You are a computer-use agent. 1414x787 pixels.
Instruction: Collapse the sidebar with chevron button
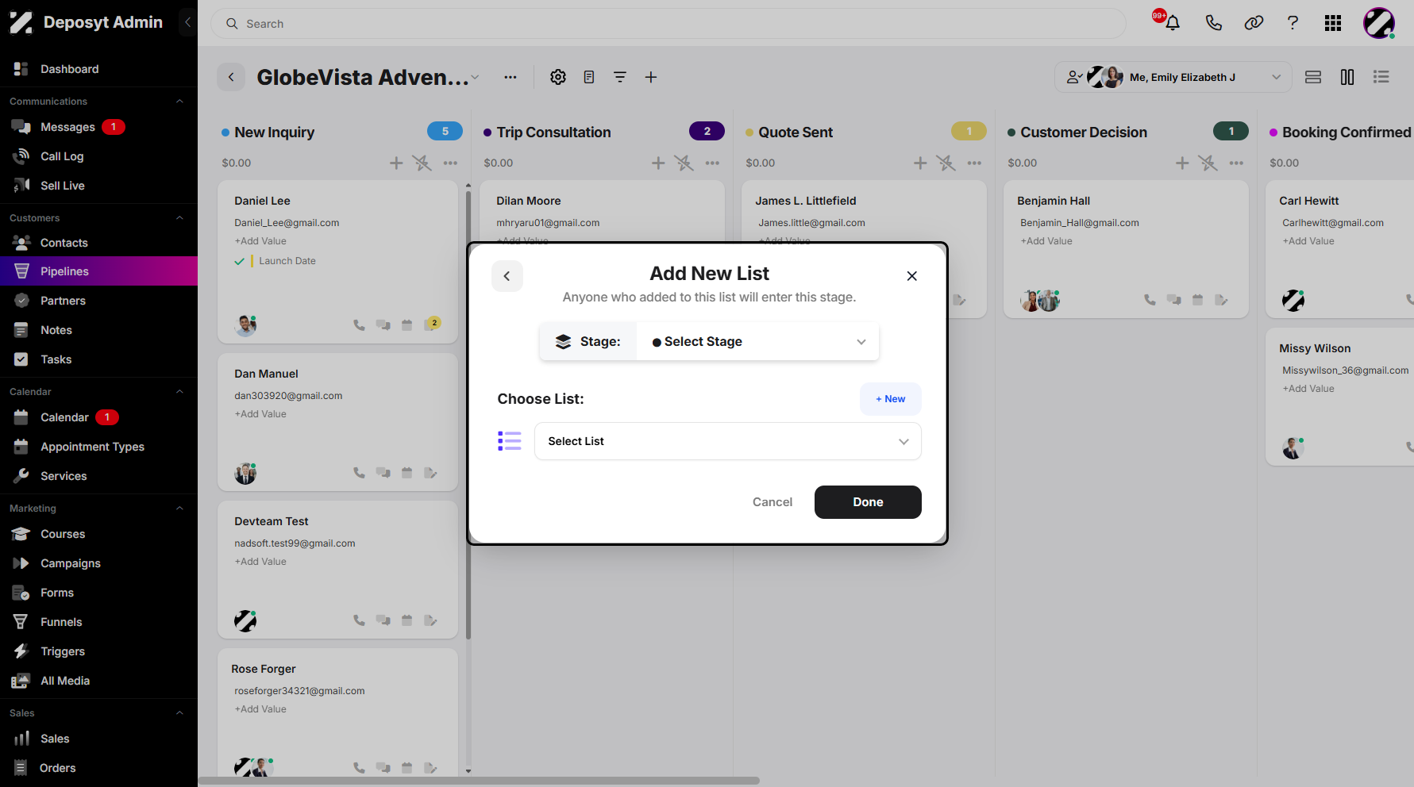click(188, 22)
